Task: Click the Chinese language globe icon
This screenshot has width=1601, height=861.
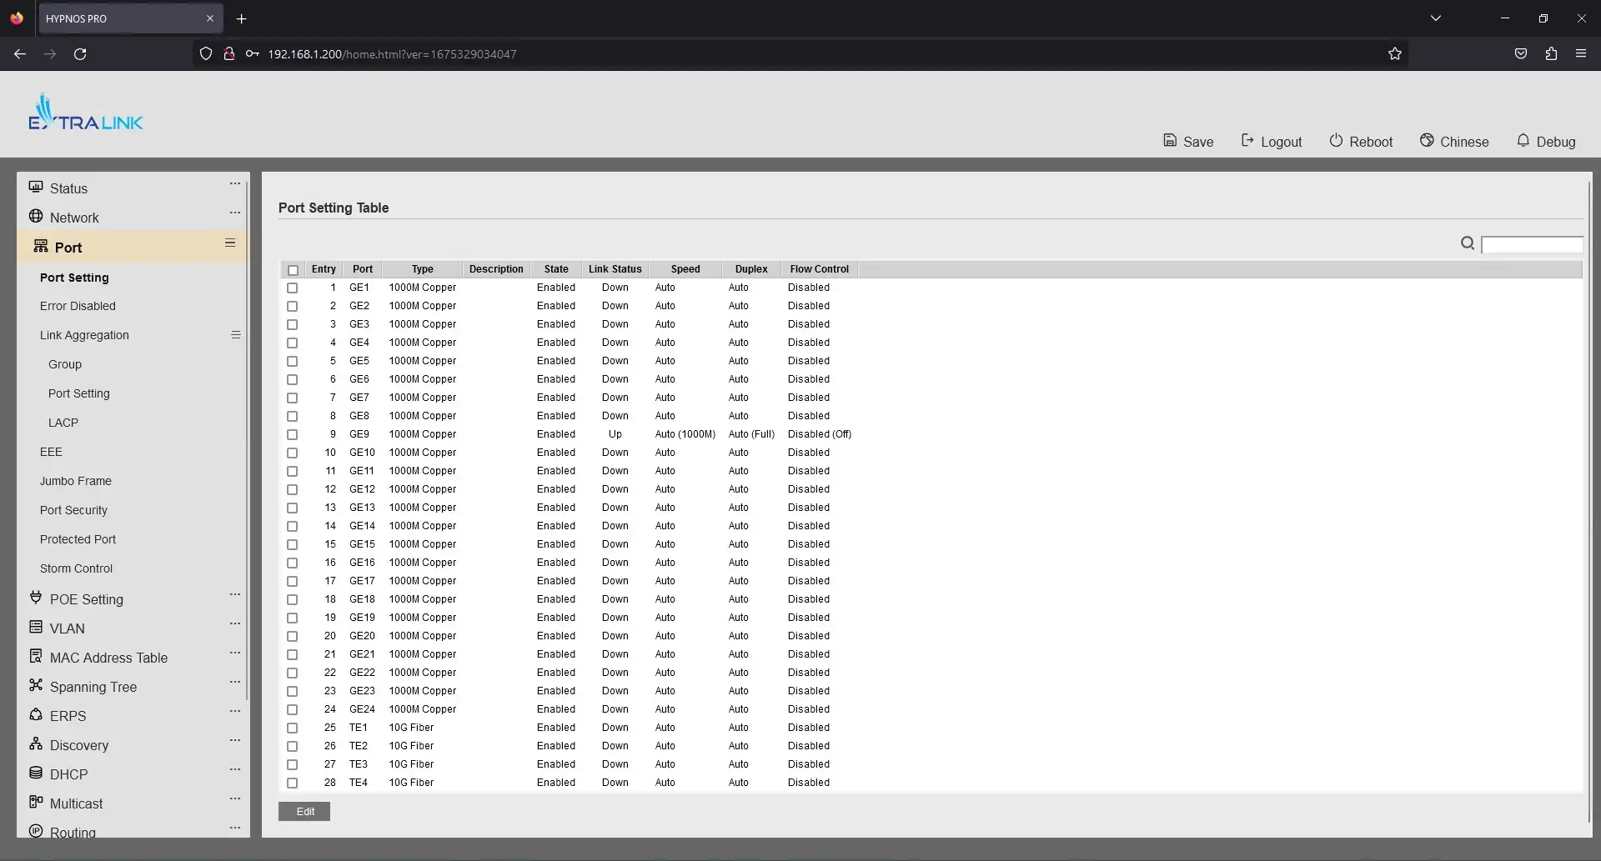Action: point(1427,141)
